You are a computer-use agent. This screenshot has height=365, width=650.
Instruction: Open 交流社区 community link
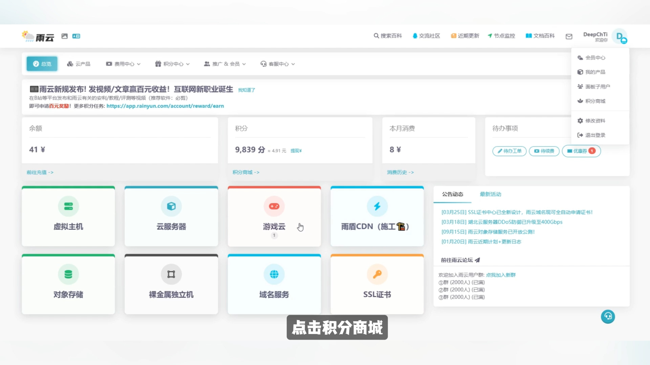click(426, 36)
